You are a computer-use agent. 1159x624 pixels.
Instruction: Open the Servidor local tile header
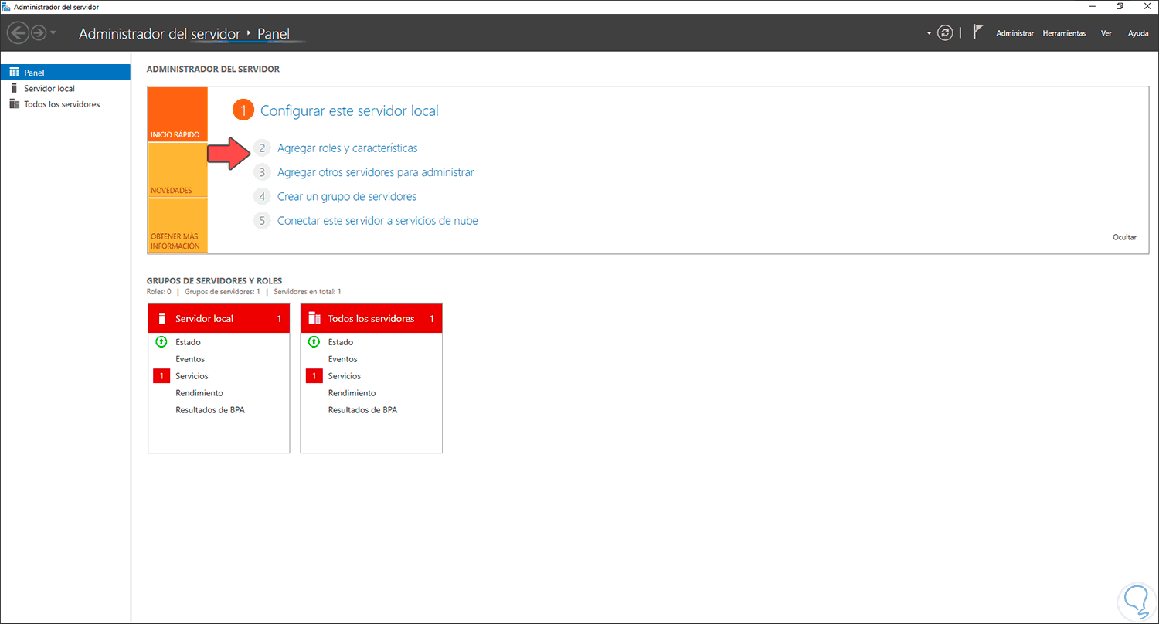pos(219,318)
